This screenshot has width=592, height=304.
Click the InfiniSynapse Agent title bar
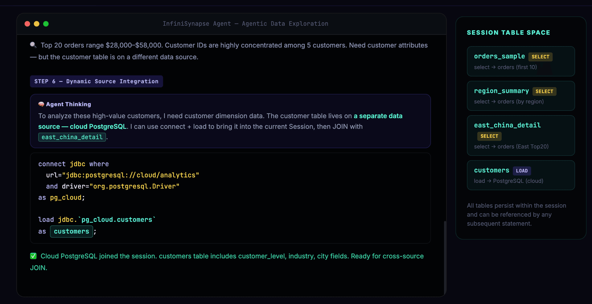245,24
